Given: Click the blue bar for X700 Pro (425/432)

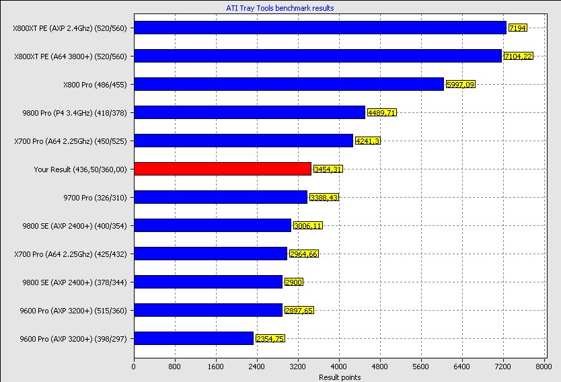Looking at the screenshot, I should click(x=211, y=254).
